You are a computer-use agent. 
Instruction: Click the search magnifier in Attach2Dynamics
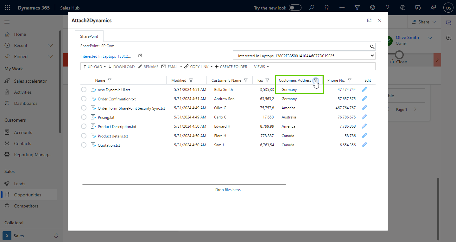(372, 47)
